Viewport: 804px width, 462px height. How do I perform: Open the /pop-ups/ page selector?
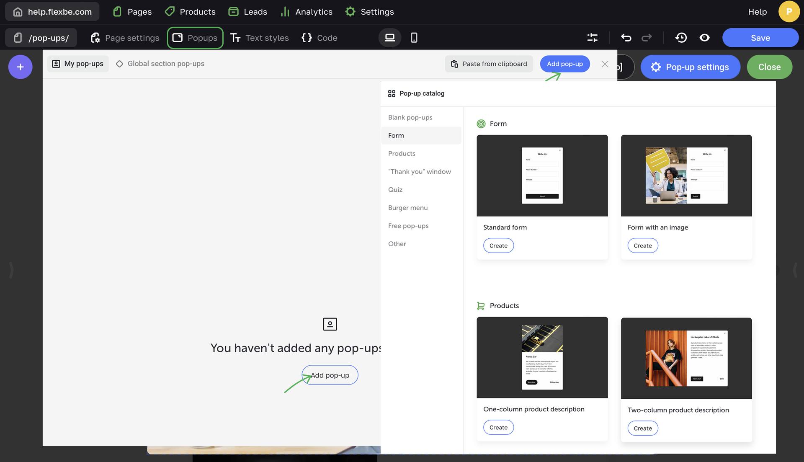pos(41,38)
